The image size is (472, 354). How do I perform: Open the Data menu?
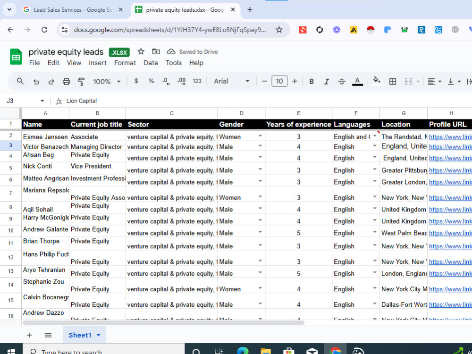click(x=151, y=63)
